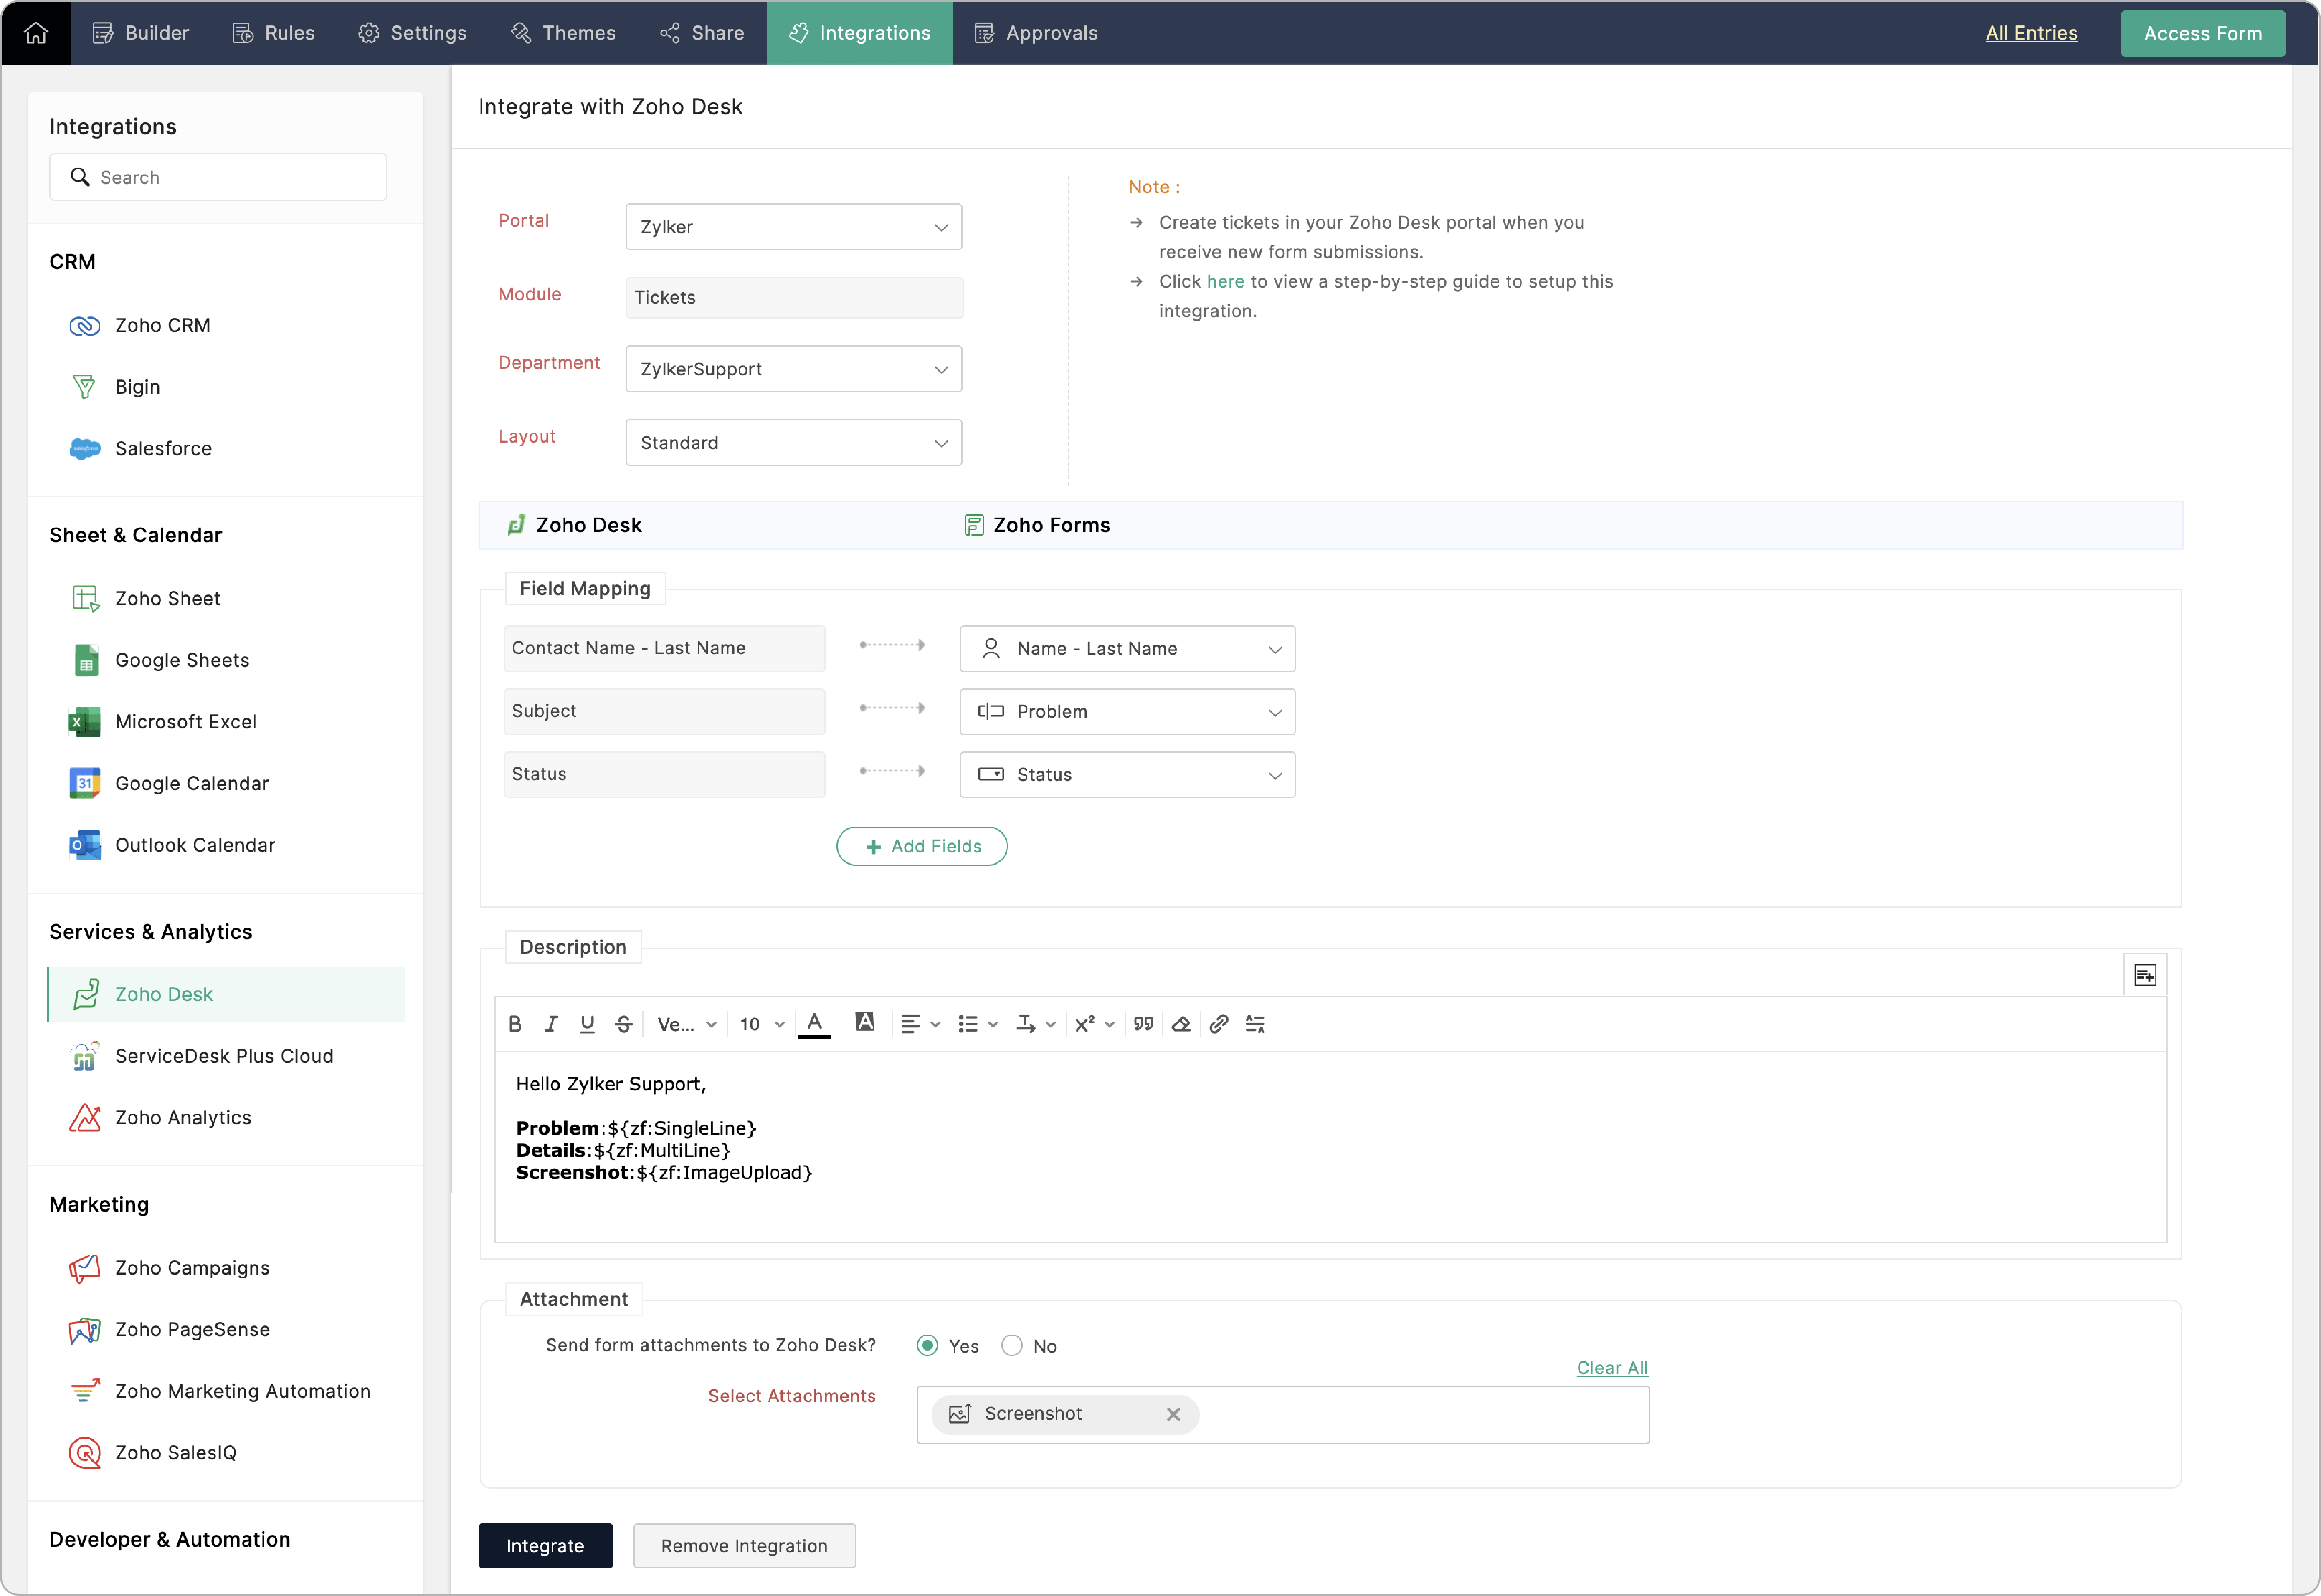Remove the Screenshot attachment chip

coord(1173,1414)
